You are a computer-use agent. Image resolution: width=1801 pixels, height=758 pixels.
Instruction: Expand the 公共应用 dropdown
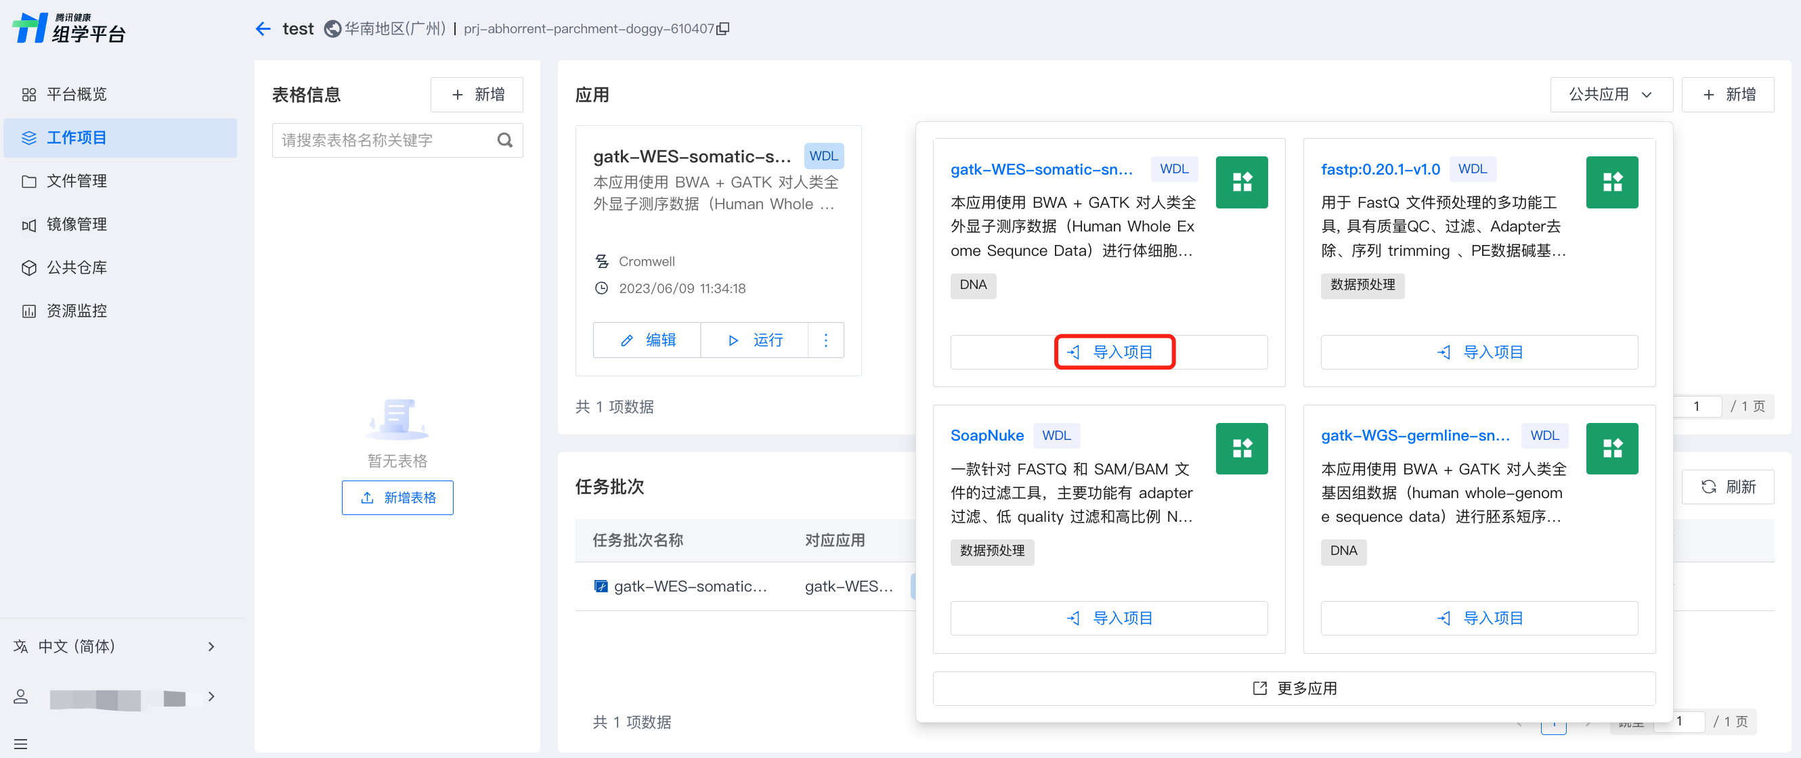pos(1611,95)
